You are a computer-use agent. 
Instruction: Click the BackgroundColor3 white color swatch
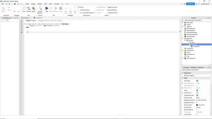197,100
